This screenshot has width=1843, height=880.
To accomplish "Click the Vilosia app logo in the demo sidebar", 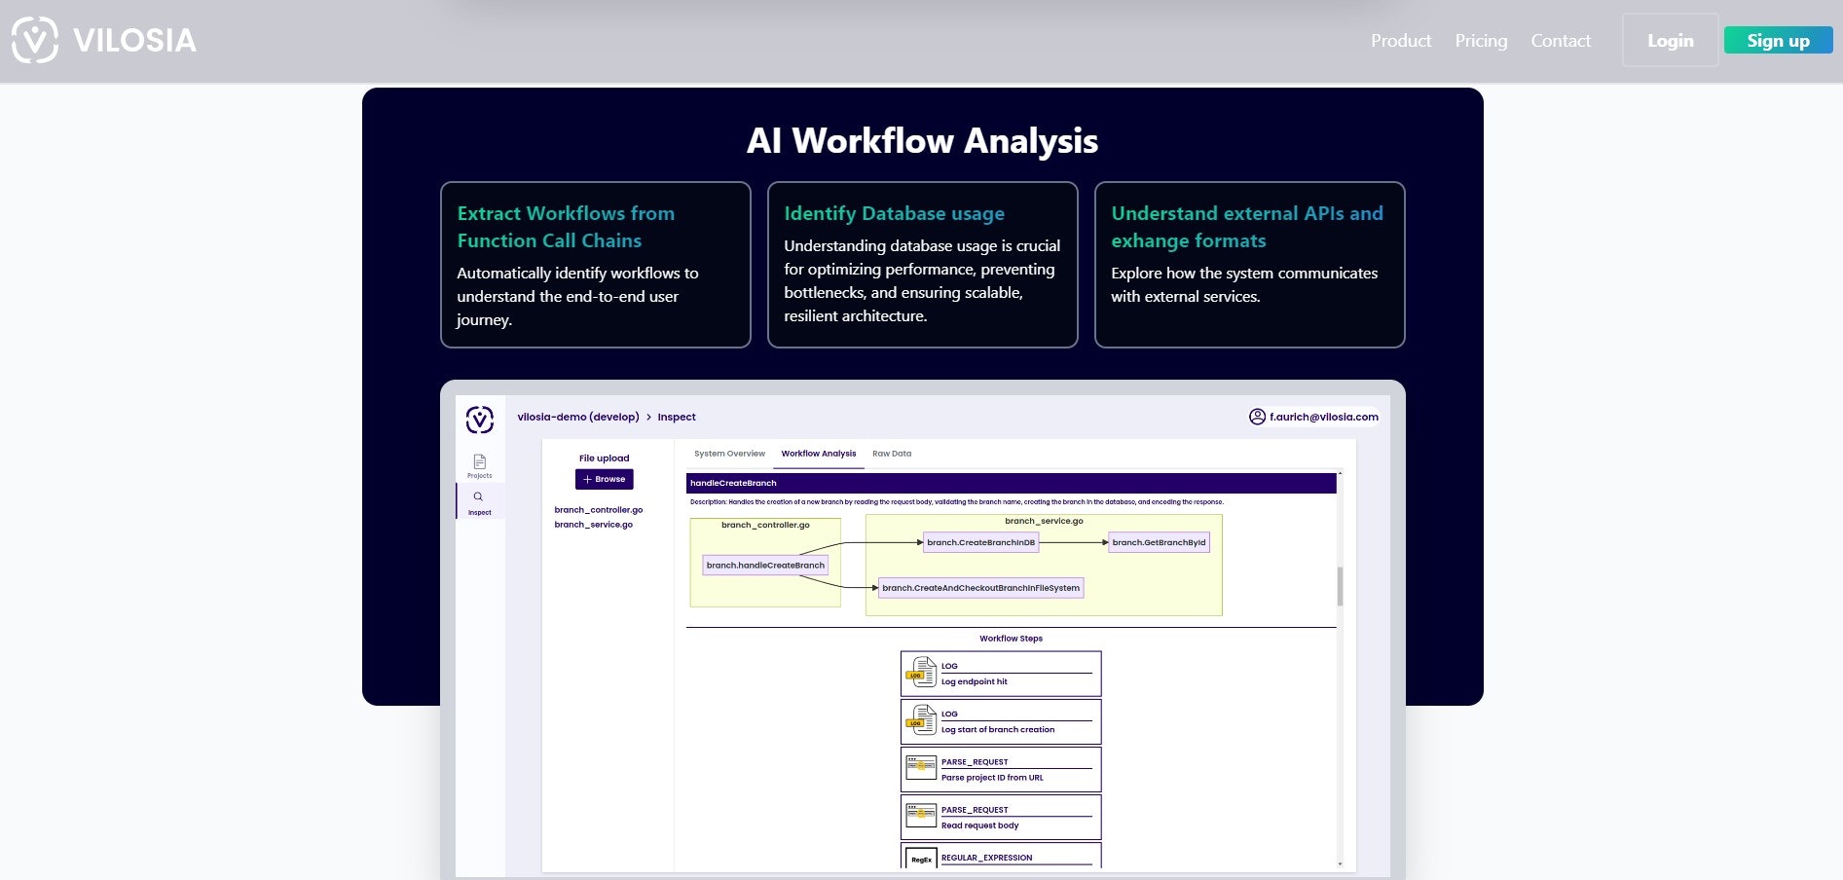I will [480, 420].
